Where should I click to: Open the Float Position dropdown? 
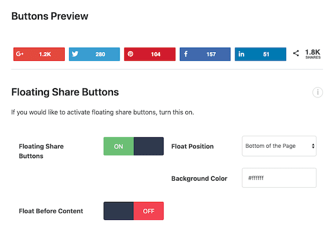tap(279, 146)
